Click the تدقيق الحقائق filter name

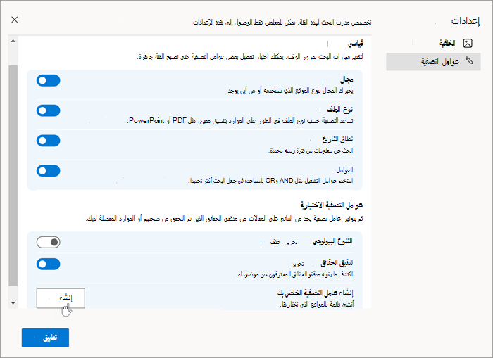[x=337, y=263]
